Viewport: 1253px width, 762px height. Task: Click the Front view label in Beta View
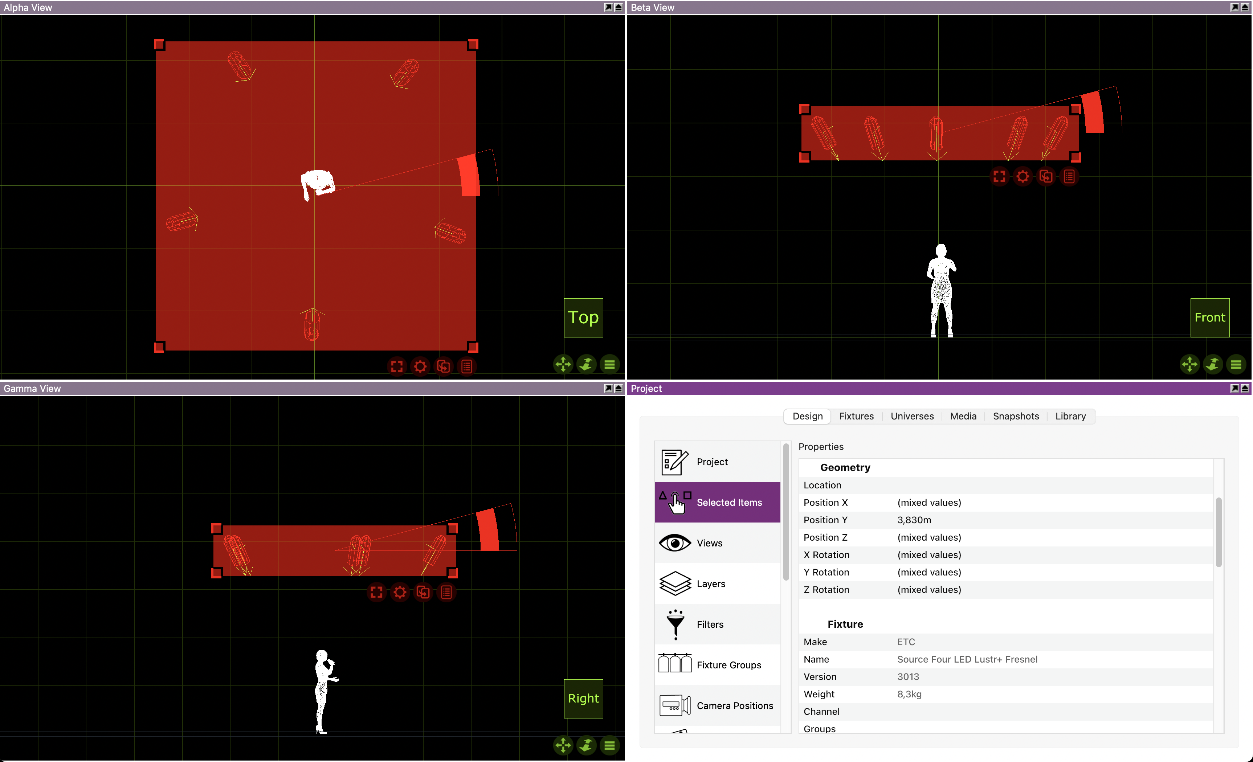point(1210,317)
